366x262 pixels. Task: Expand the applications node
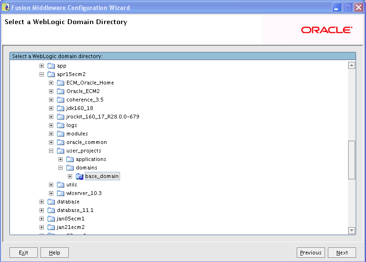pyautogui.click(x=60, y=159)
